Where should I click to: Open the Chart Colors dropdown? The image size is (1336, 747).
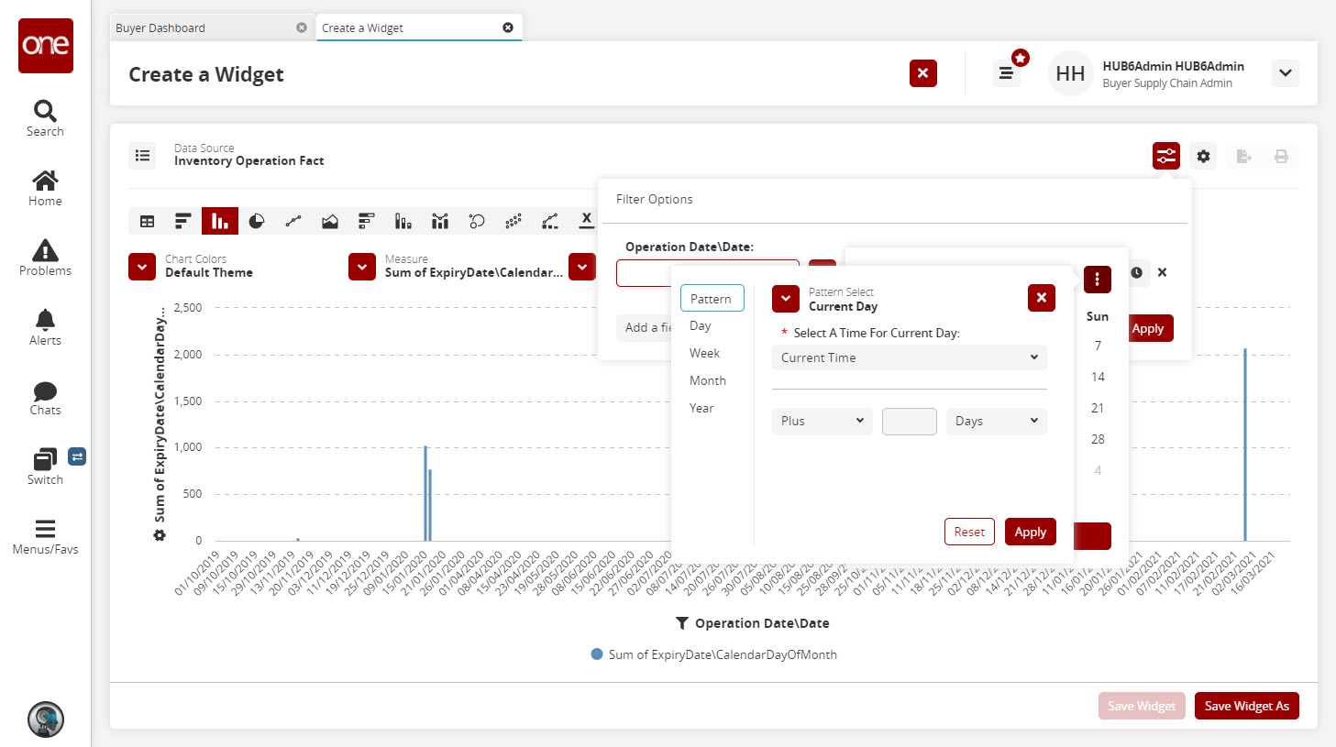[x=142, y=267]
